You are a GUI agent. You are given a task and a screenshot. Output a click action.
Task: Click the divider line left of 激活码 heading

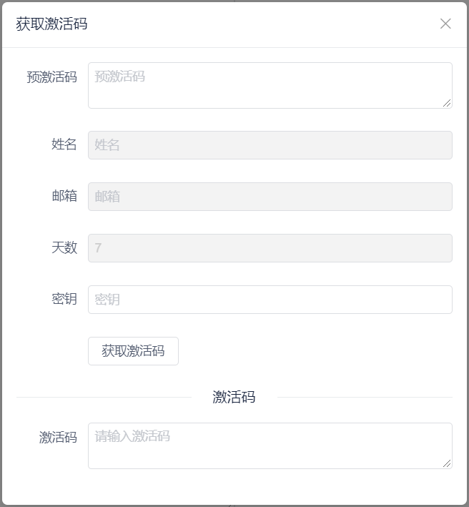pyautogui.click(x=104, y=397)
